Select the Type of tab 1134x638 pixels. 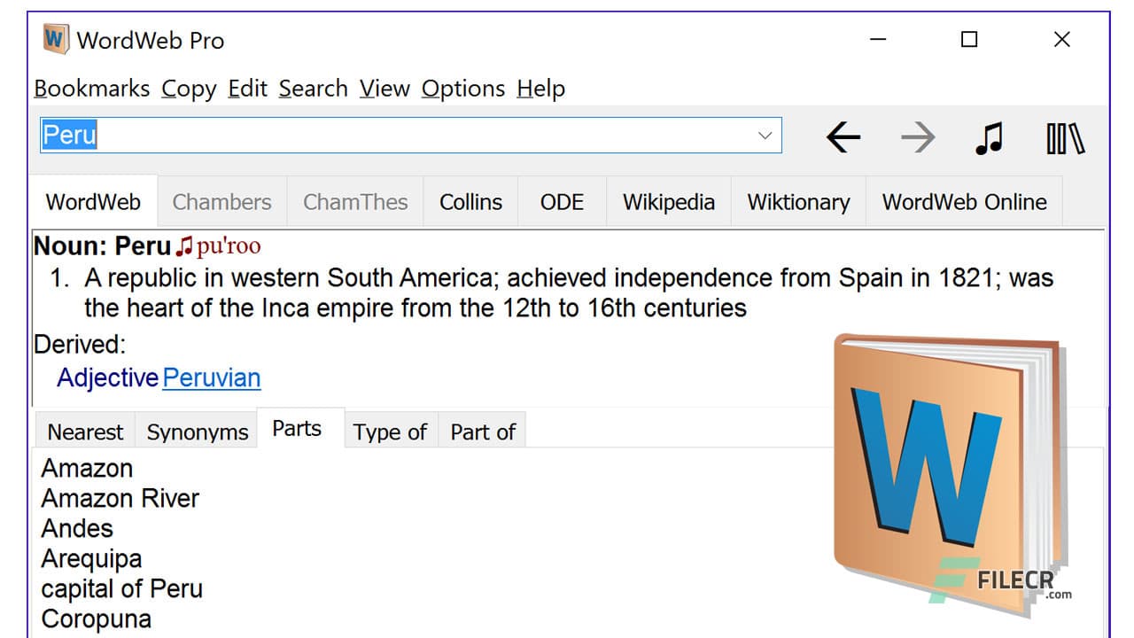click(x=390, y=432)
